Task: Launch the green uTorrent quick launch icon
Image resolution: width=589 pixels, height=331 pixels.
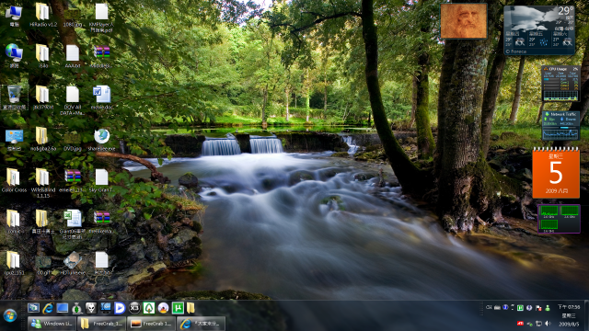Action: click(178, 308)
